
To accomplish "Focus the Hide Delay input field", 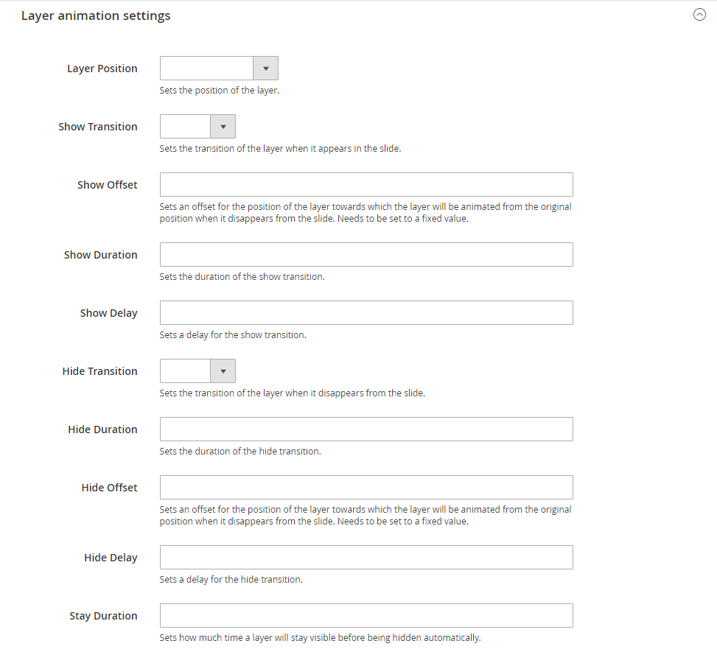I will 366,557.
